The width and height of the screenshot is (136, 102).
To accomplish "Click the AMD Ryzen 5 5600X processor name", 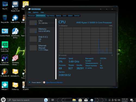I will (94, 23).
